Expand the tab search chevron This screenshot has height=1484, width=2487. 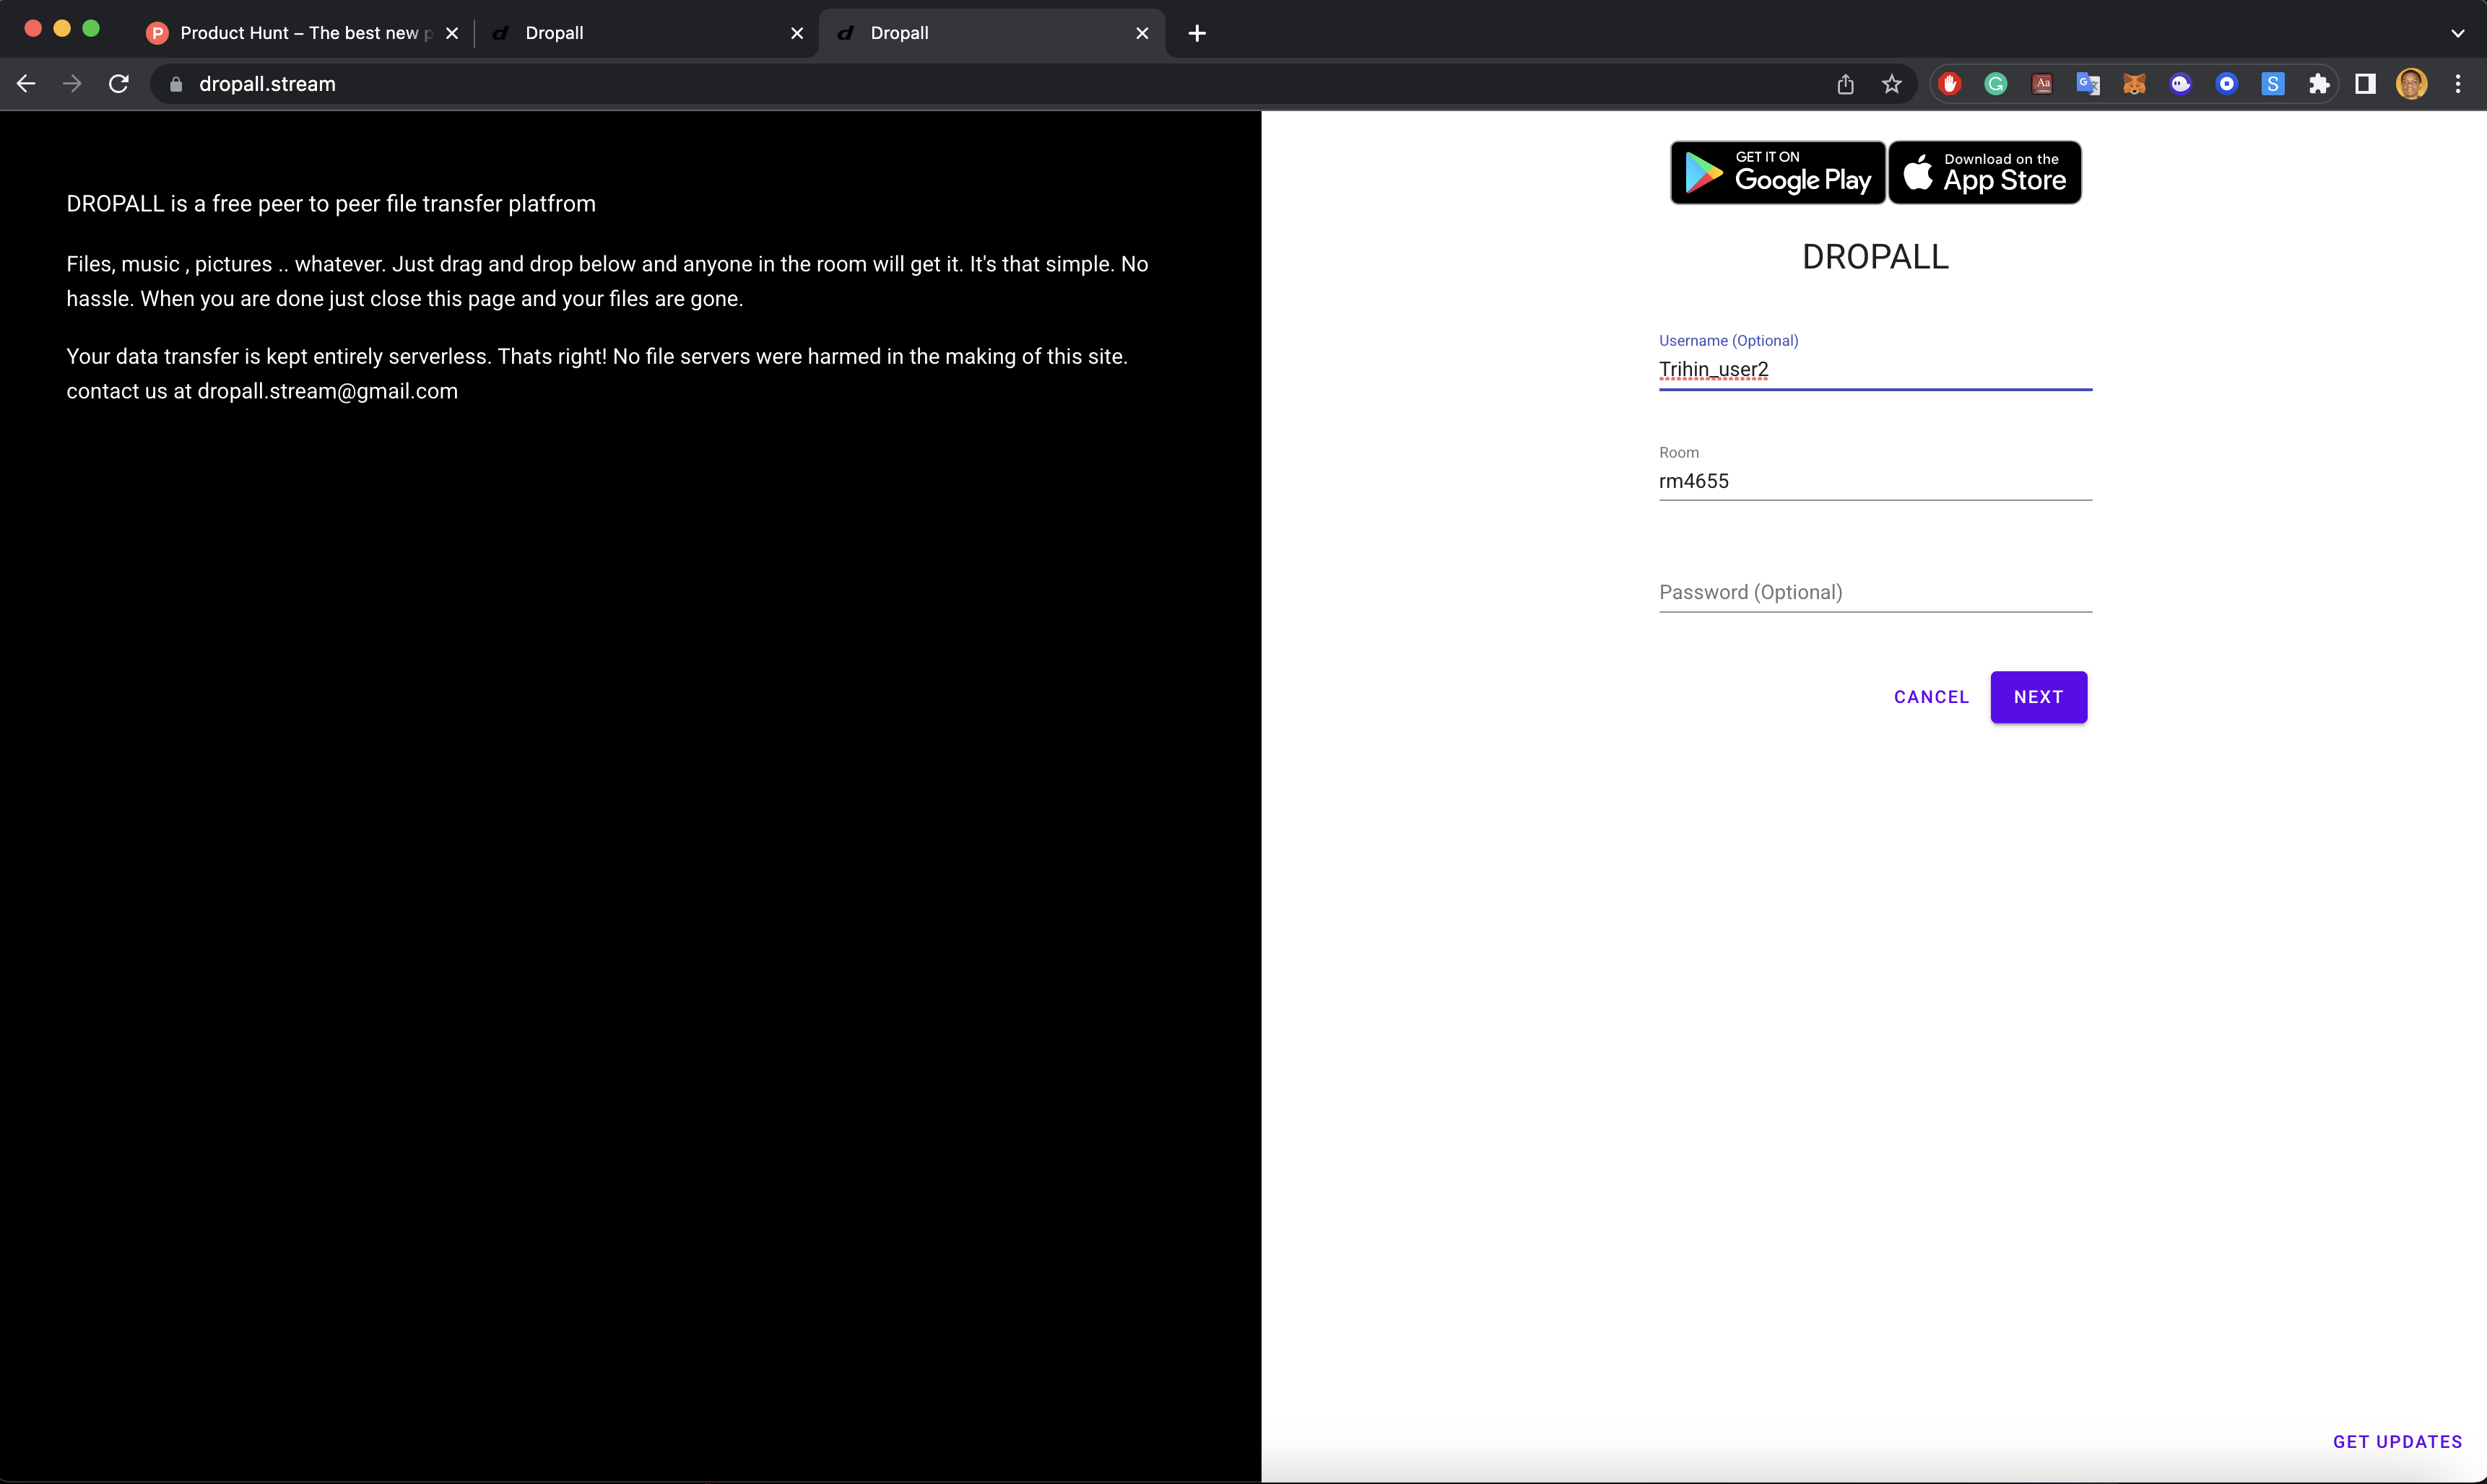[x=2458, y=33]
